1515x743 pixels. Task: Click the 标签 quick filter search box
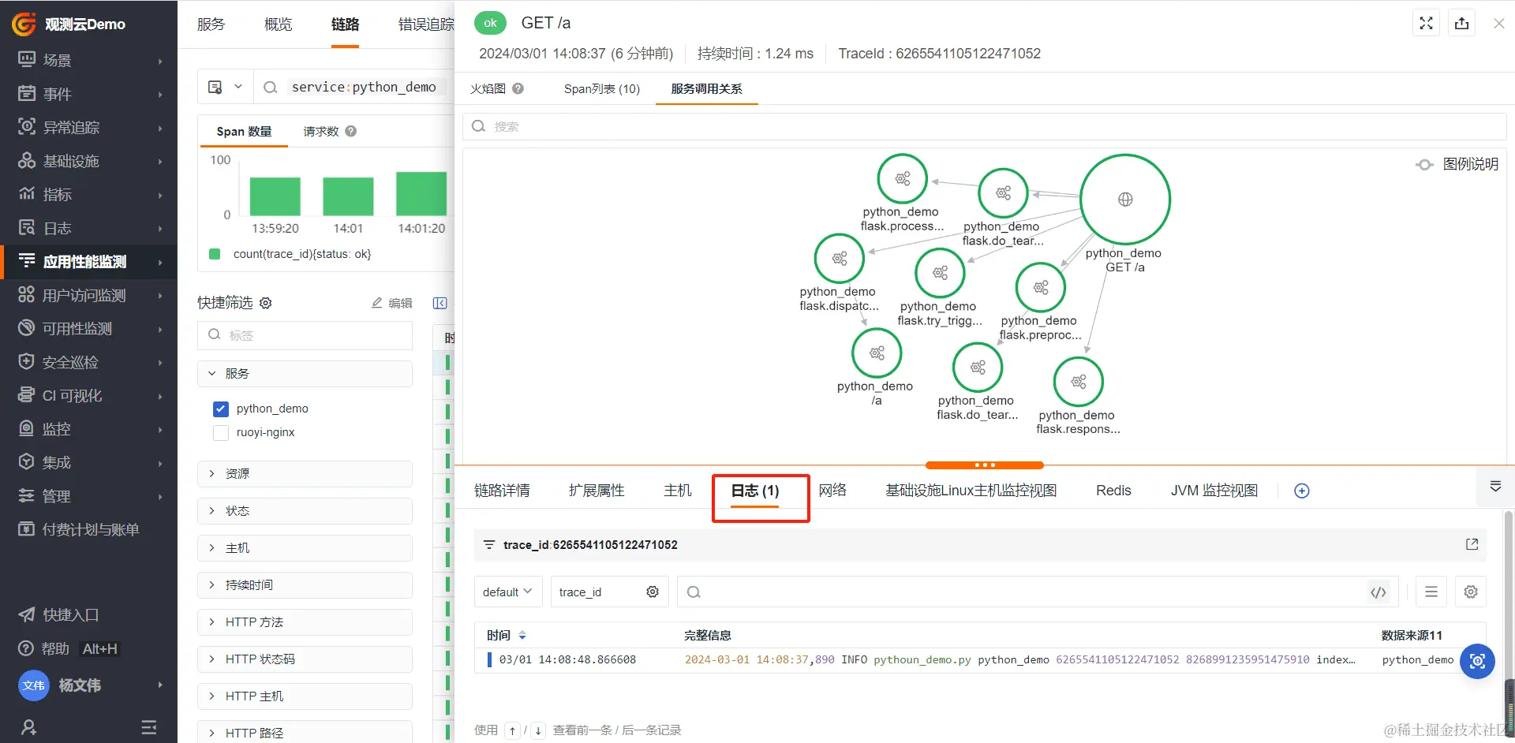[305, 335]
